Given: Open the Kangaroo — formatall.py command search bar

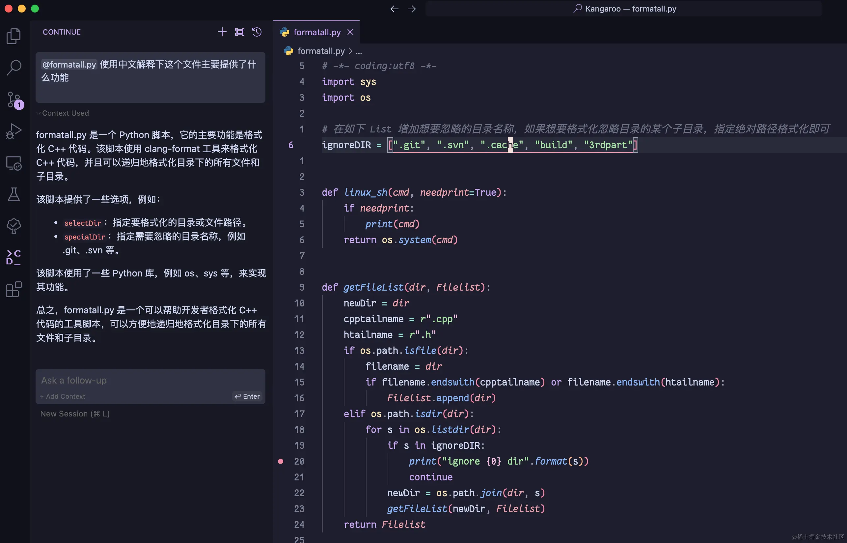Looking at the screenshot, I should [x=624, y=9].
